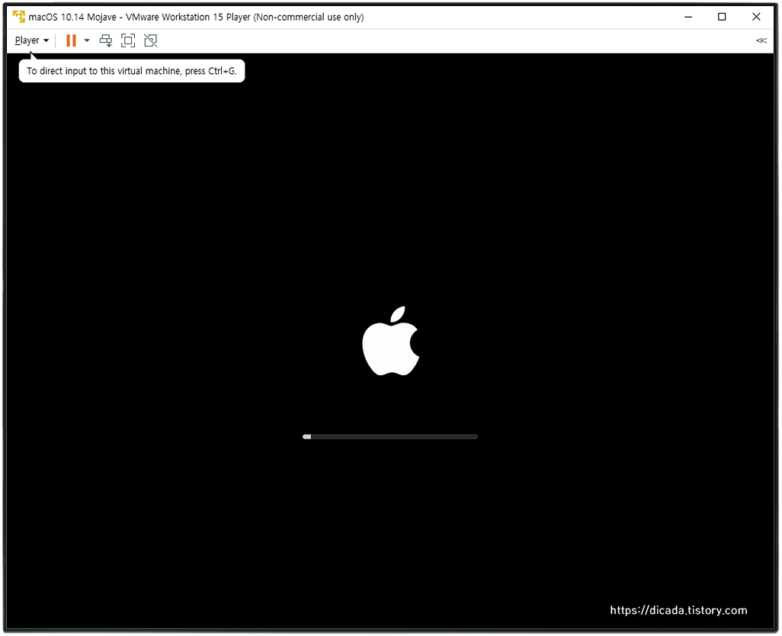Minimize the VMware Player window

coord(688,17)
